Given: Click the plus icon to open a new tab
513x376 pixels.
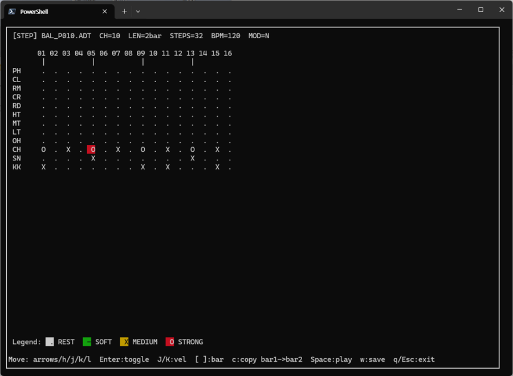Looking at the screenshot, I should pos(124,10).
